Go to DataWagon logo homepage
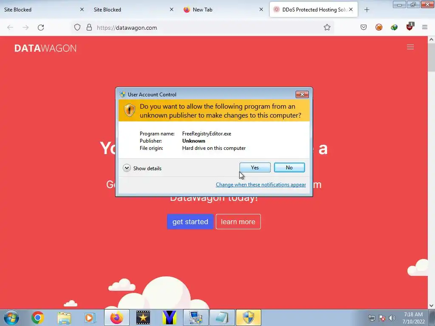The height and width of the screenshot is (326, 435). [x=45, y=48]
